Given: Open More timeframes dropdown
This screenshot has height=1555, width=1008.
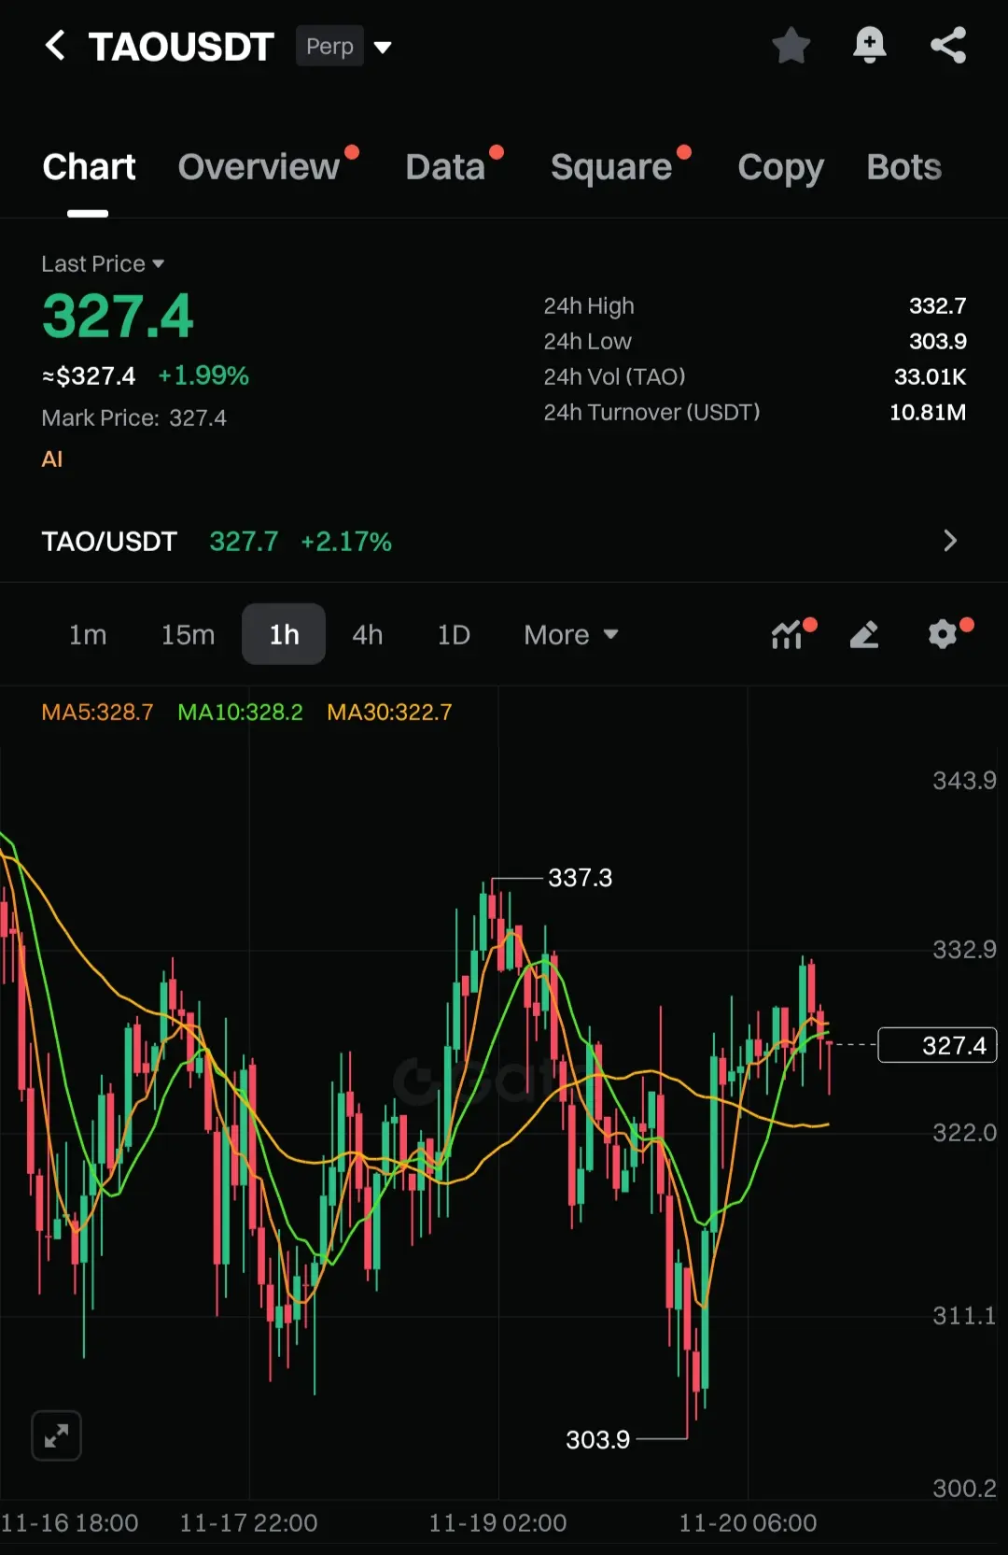Looking at the screenshot, I should tap(571, 635).
